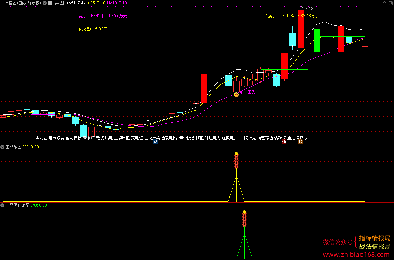
Task: Open the 回马附图 panel dropdown arrow
Action: (2, 147)
